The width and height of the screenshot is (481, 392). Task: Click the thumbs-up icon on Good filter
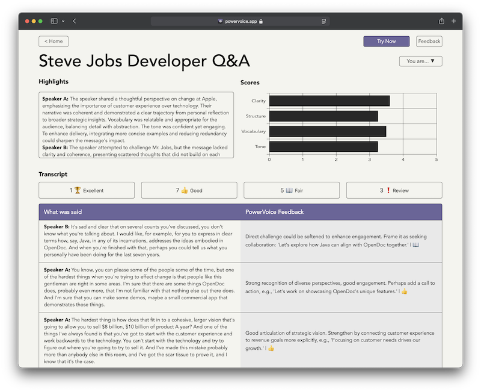coord(185,190)
